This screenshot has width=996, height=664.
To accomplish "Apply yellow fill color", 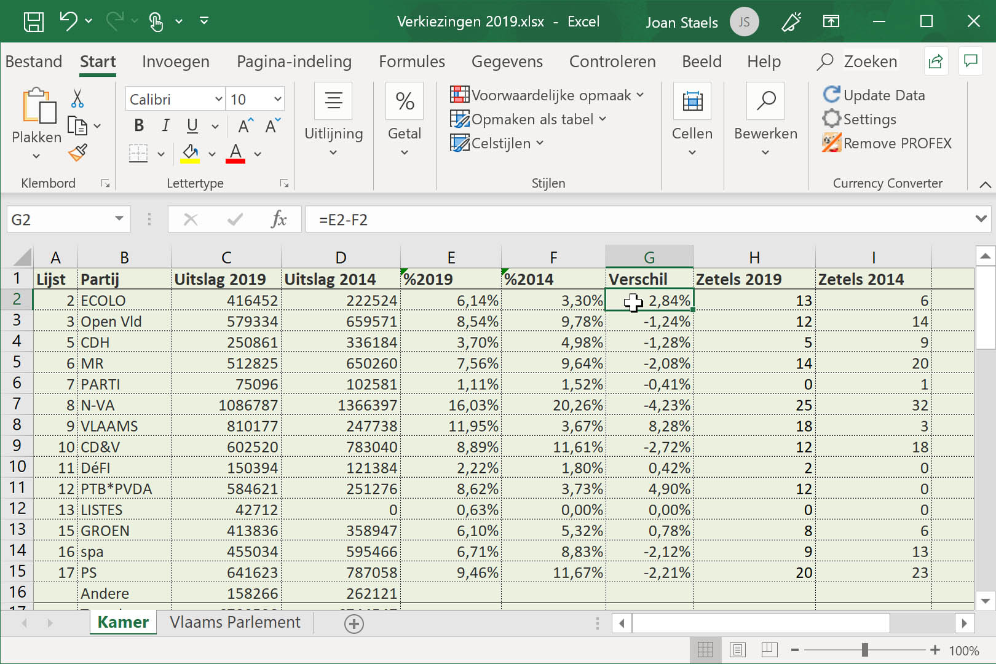I will click(x=191, y=153).
